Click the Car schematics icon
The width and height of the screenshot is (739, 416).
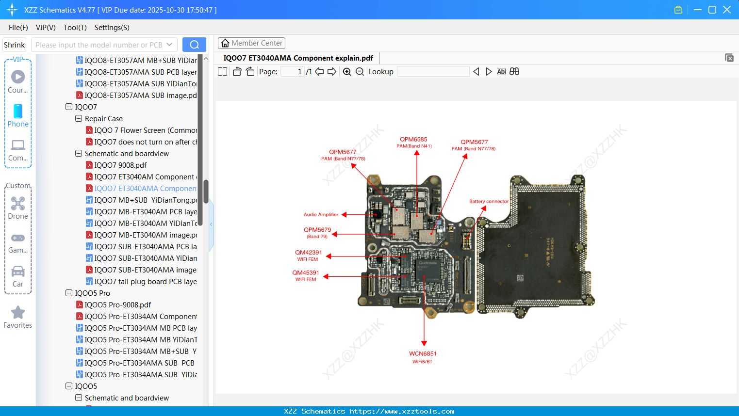pyautogui.click(x=17, y=274)
